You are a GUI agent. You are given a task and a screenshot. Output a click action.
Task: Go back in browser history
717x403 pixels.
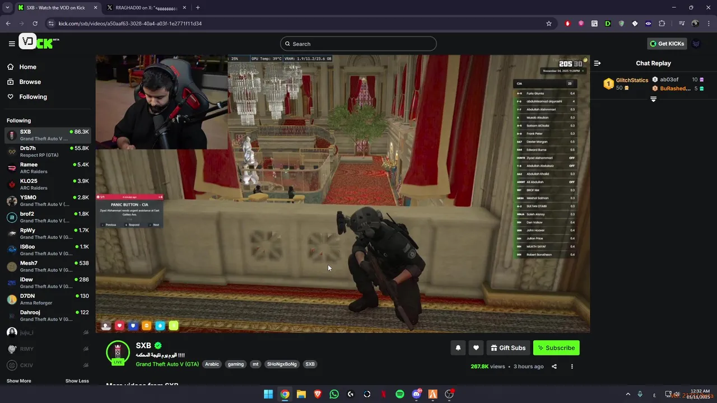(8, 24)
